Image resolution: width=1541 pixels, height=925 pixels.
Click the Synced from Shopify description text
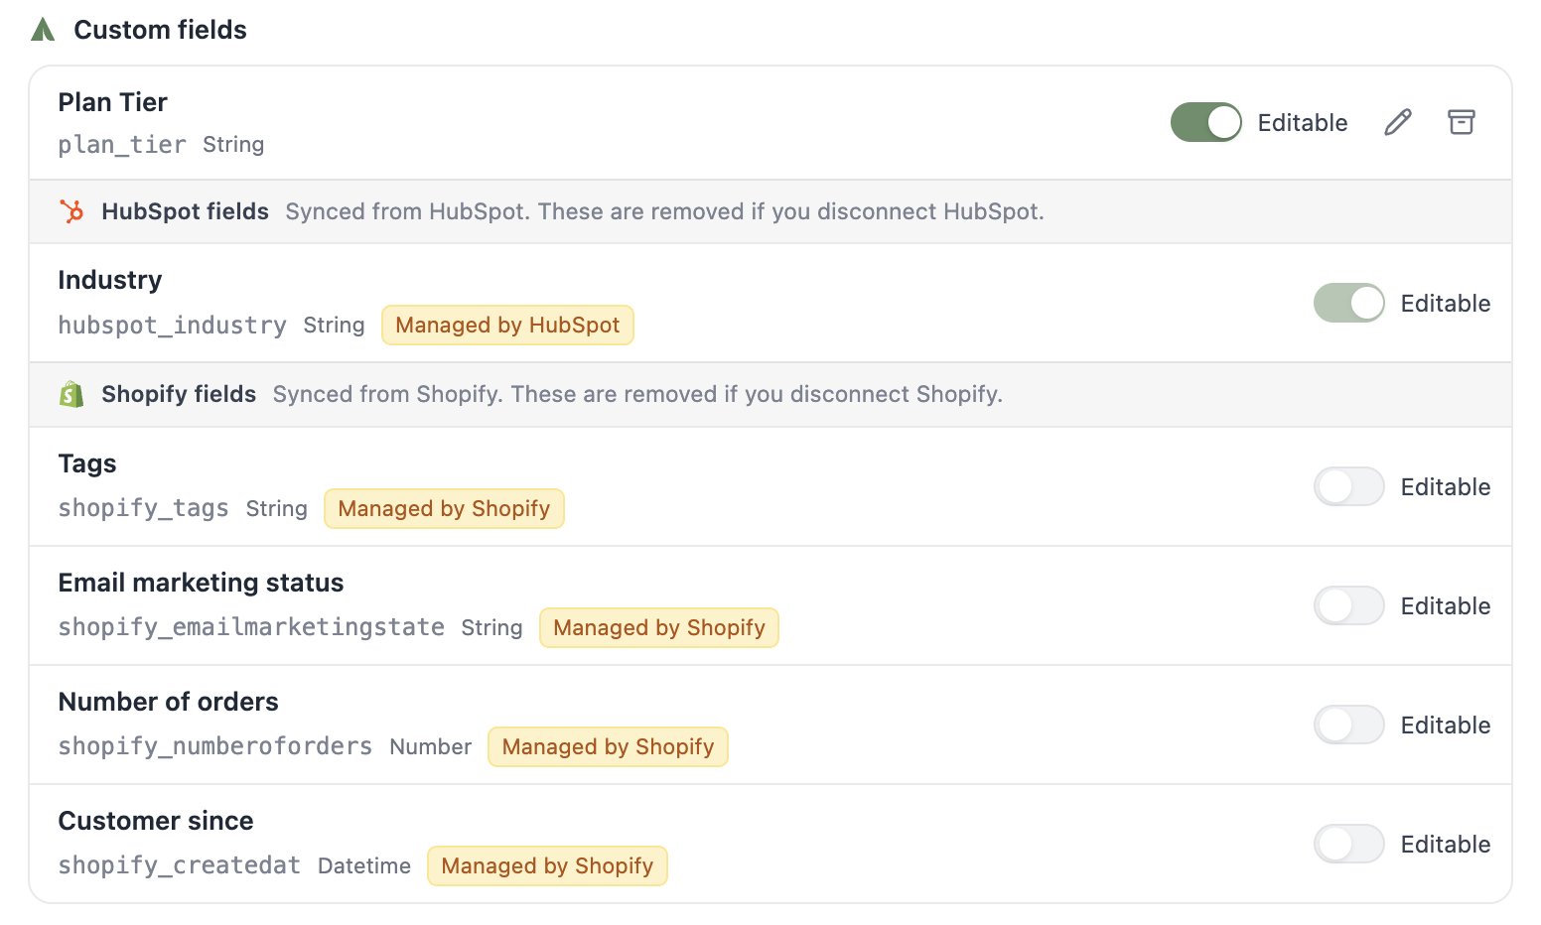(637, 394)
